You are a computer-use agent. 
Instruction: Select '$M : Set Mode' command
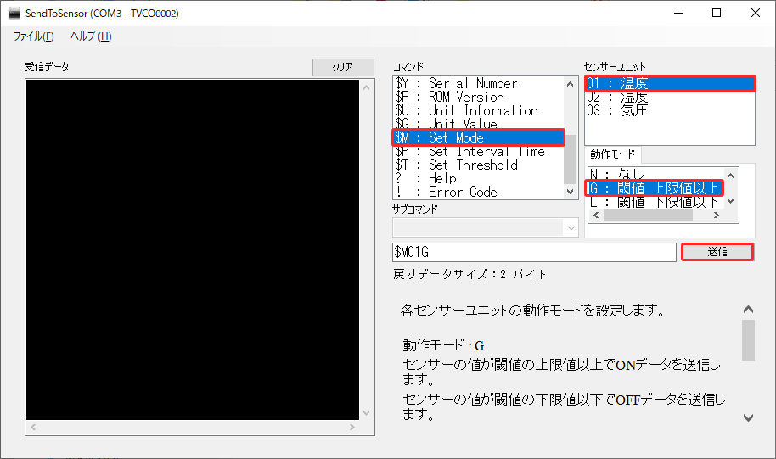479,137
